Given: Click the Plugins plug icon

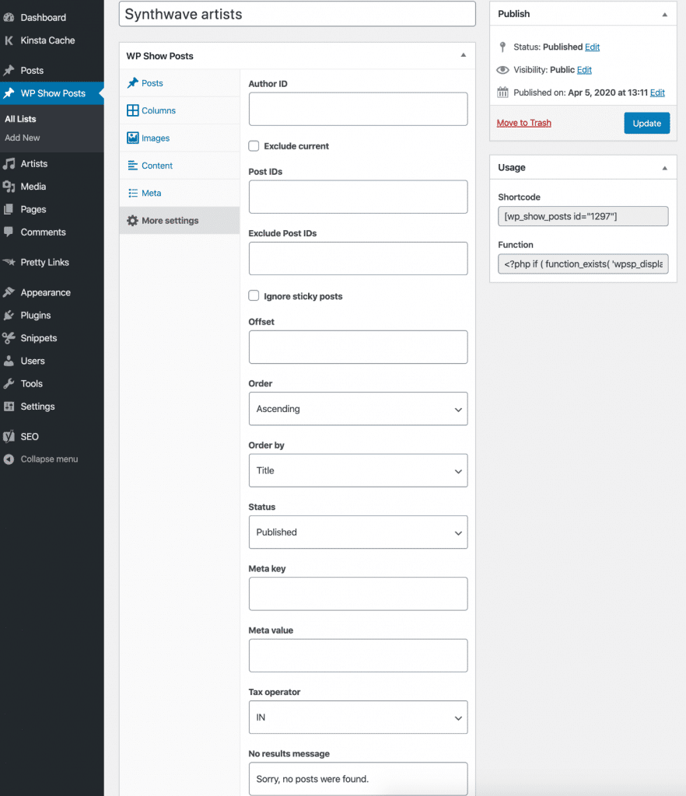Looking at the screenshot, I should tap(9, 315).
